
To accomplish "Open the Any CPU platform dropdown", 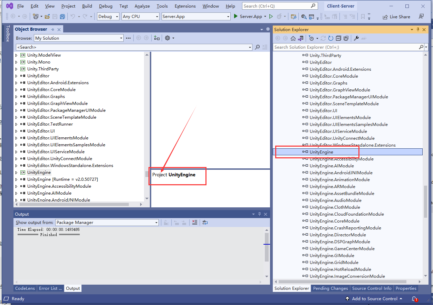I will 141,17.
